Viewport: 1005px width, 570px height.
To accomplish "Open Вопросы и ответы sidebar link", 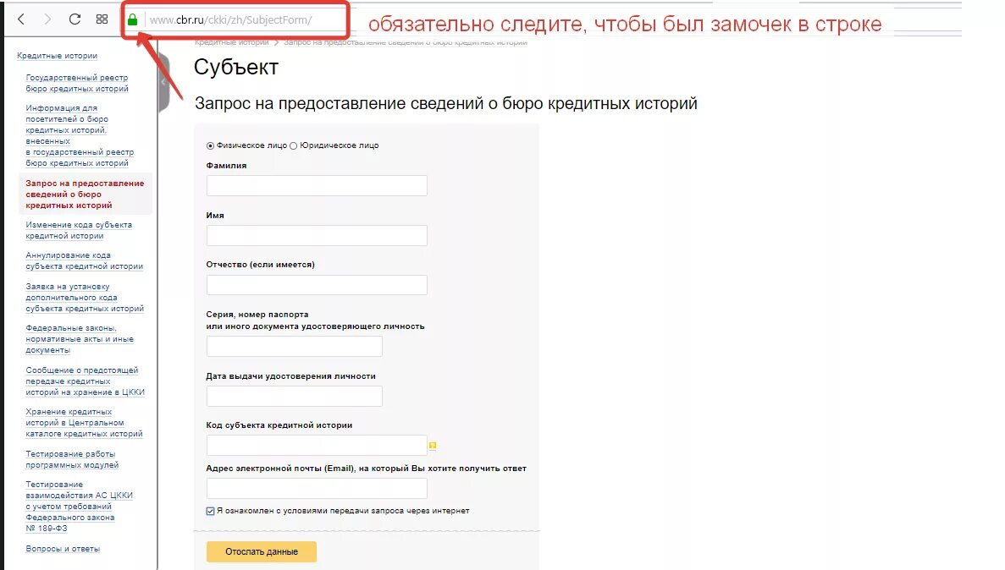I will click(63, 549).
